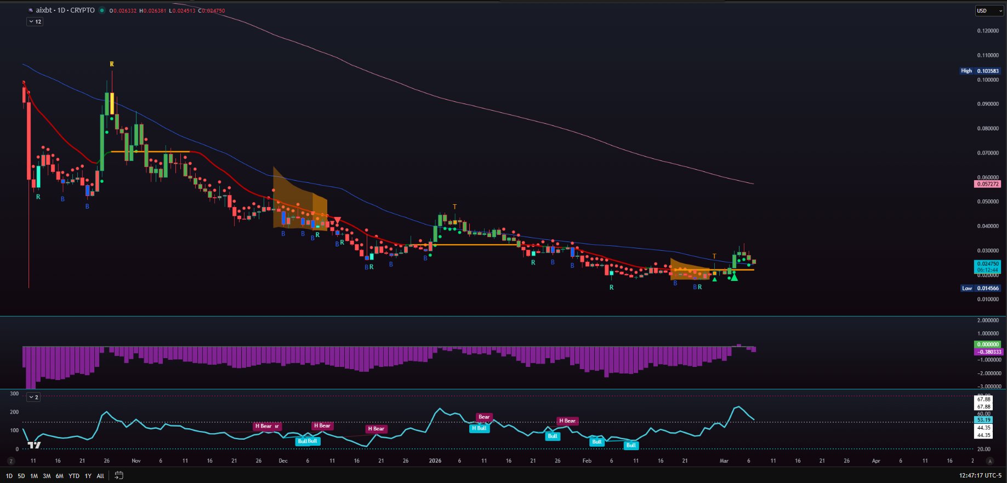Select the 3M time range

[x=47, y=476]
